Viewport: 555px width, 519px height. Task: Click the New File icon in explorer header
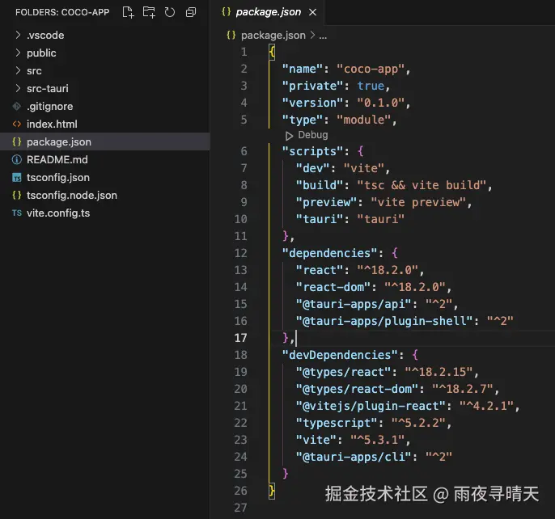pos(128,12)
